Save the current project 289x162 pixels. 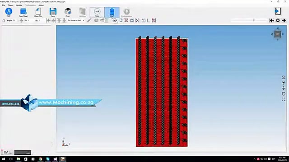pos(53,12)
